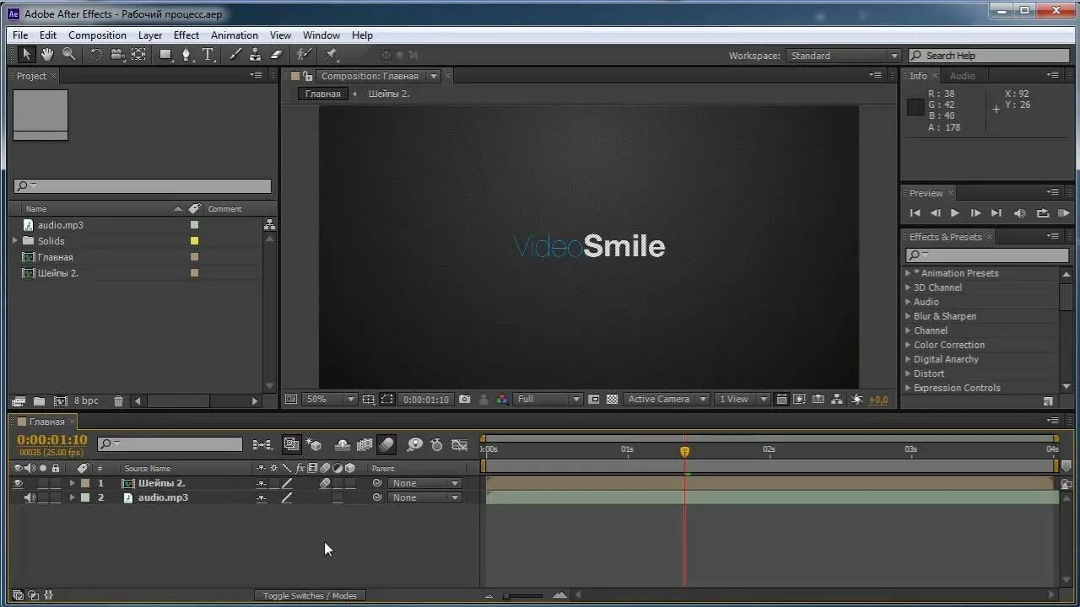This screenshot has width=1080, height=607.
Task: Expand the audio.mp3 layer properties
Action: pyautogui.click(x=72, y=497)
